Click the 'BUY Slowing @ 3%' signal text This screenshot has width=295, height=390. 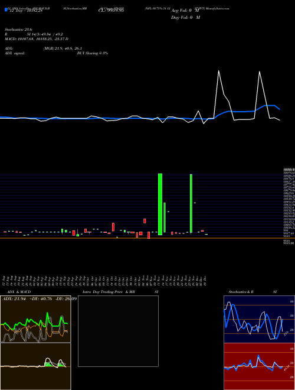coord(93,53)
